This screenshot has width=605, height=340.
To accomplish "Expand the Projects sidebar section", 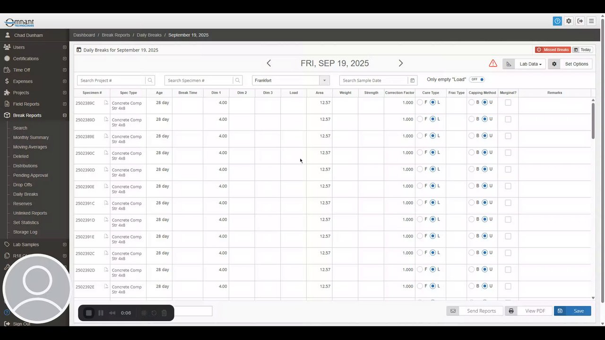I will [65, 93].
